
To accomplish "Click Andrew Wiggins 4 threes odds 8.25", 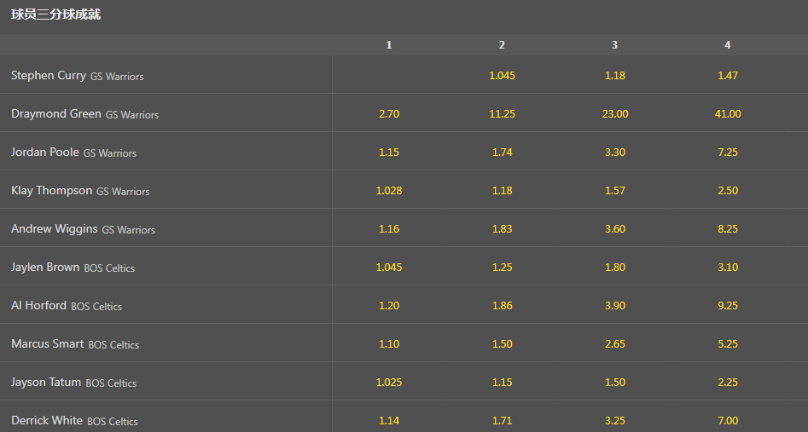I will [x=727, y=229].
